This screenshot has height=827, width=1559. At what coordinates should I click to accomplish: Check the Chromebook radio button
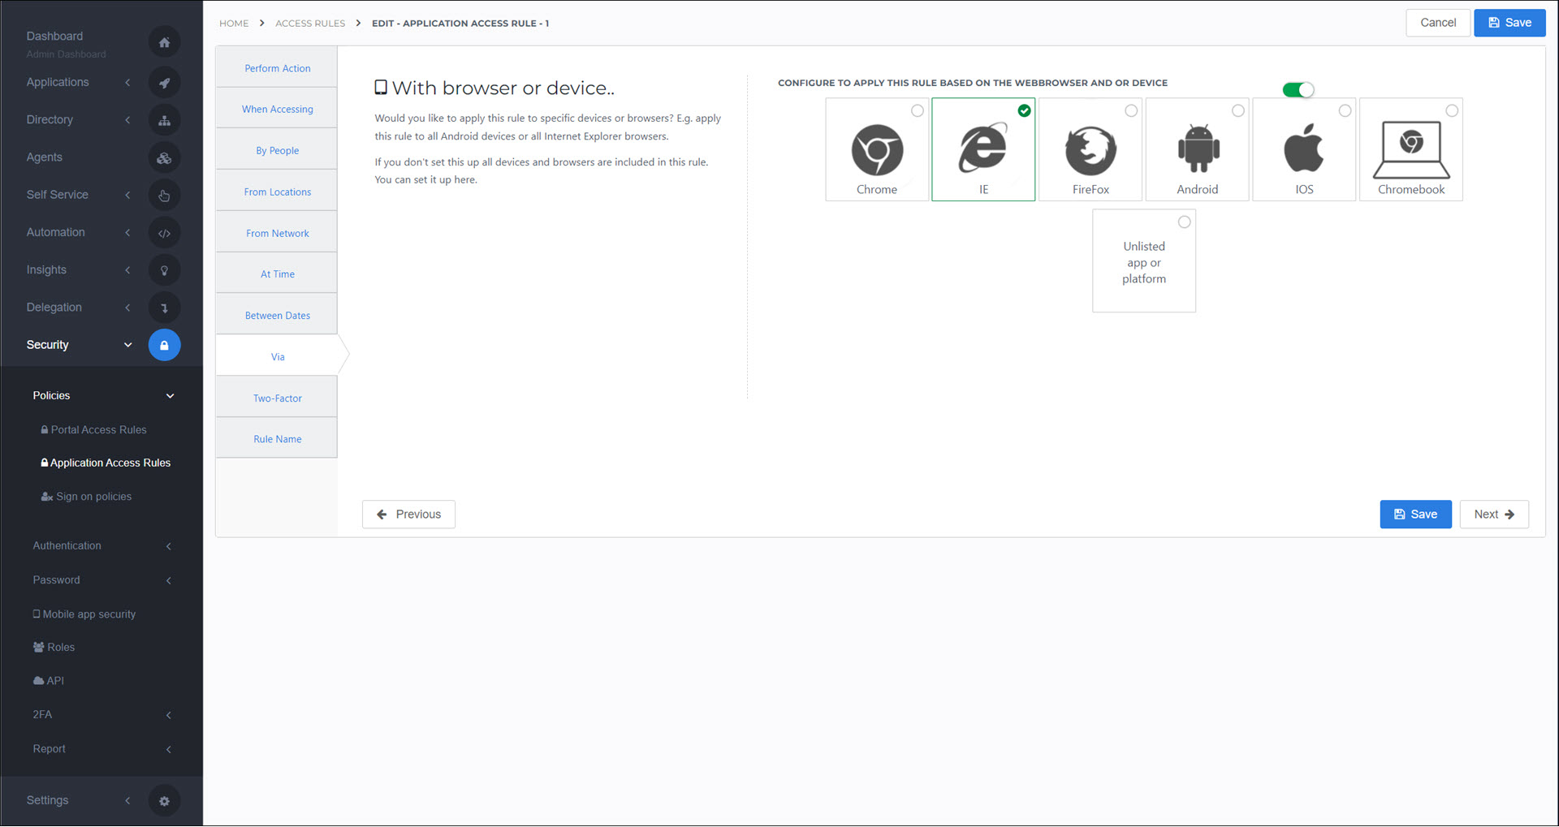pyautogui.click(x=1452, y=111)
